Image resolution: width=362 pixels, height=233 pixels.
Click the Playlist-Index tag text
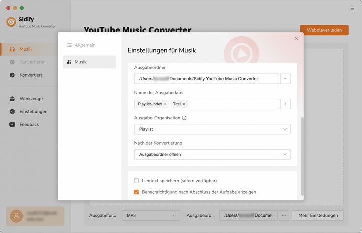coord(150,104)
